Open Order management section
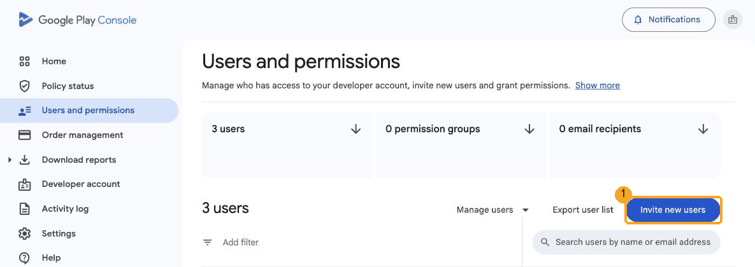The image size is (755, 267). pos(89,135)
